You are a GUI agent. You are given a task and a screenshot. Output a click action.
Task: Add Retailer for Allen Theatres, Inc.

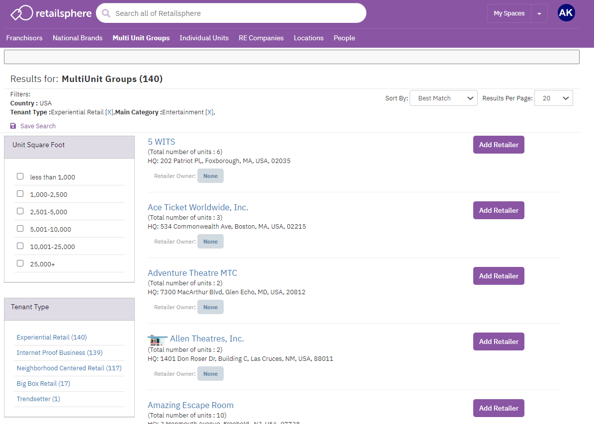pos(499,341)
